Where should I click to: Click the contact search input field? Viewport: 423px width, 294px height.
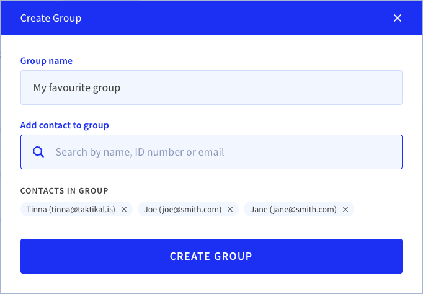pyautogui.click(x=211, y=152)
